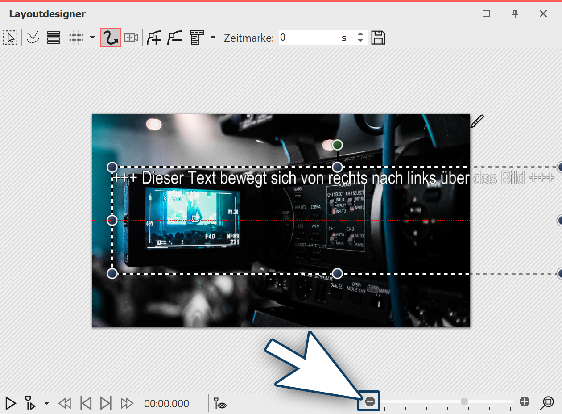Remove a path point
Screen dimensions: 562x414
click(174, 38)
